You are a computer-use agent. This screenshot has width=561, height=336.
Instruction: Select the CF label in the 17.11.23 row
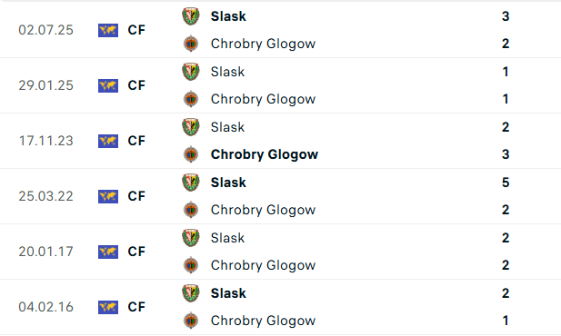pyautogui.click(x=136, y=141)
